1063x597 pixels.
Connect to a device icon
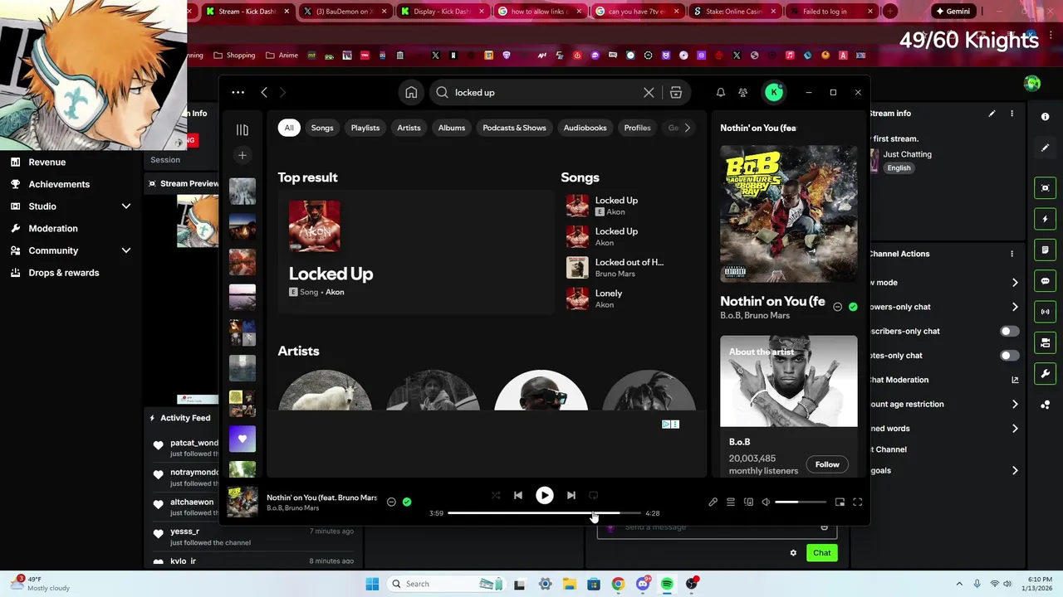(748, 502)
